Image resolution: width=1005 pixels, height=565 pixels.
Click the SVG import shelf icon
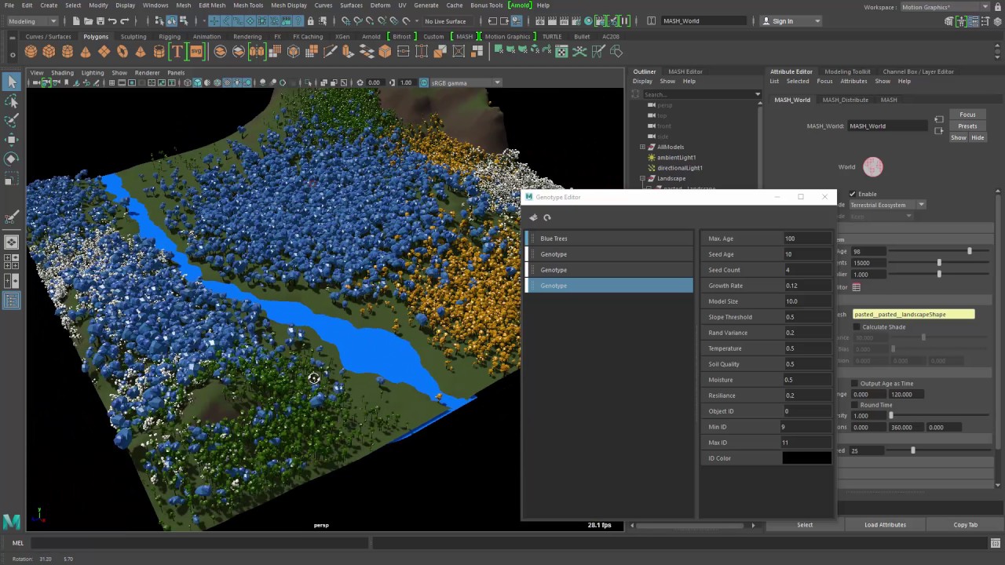coord(196,52)
